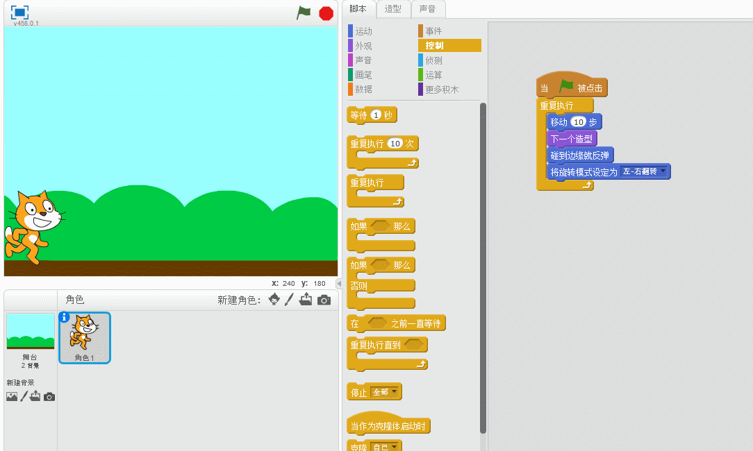Switch to the 造型 (Costumes) tab
Viewport: 753px width, 451px height.
[393, 8]
